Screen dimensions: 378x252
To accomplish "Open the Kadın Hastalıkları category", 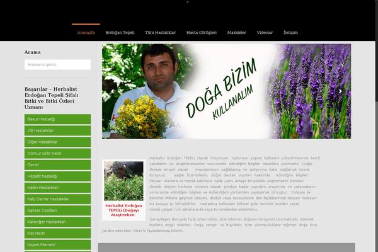I will click(x=57, y=188).
